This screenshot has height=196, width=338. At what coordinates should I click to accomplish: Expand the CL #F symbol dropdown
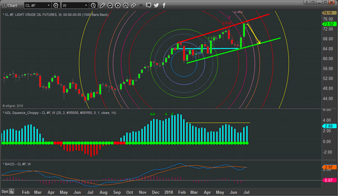(x=48, y=5)
